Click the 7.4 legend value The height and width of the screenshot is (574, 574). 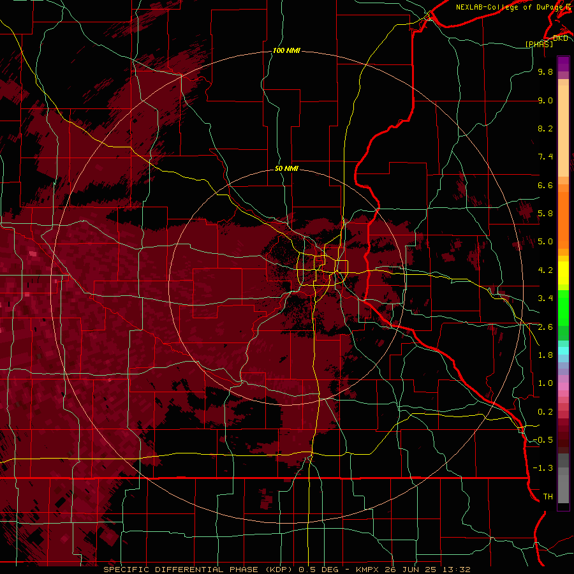coord(545,157)
